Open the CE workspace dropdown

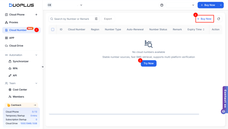click(65, 5)
